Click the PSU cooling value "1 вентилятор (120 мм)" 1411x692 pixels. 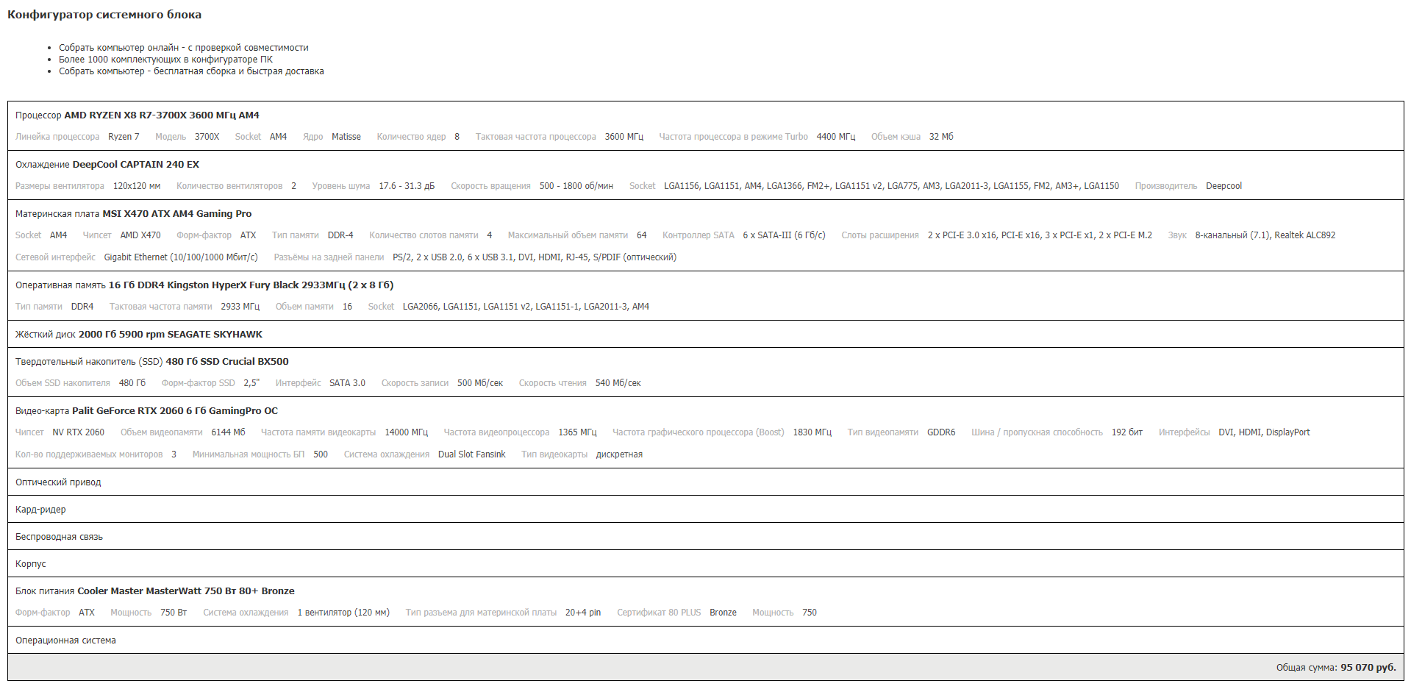pyautogui.click(x=343, y=613)
